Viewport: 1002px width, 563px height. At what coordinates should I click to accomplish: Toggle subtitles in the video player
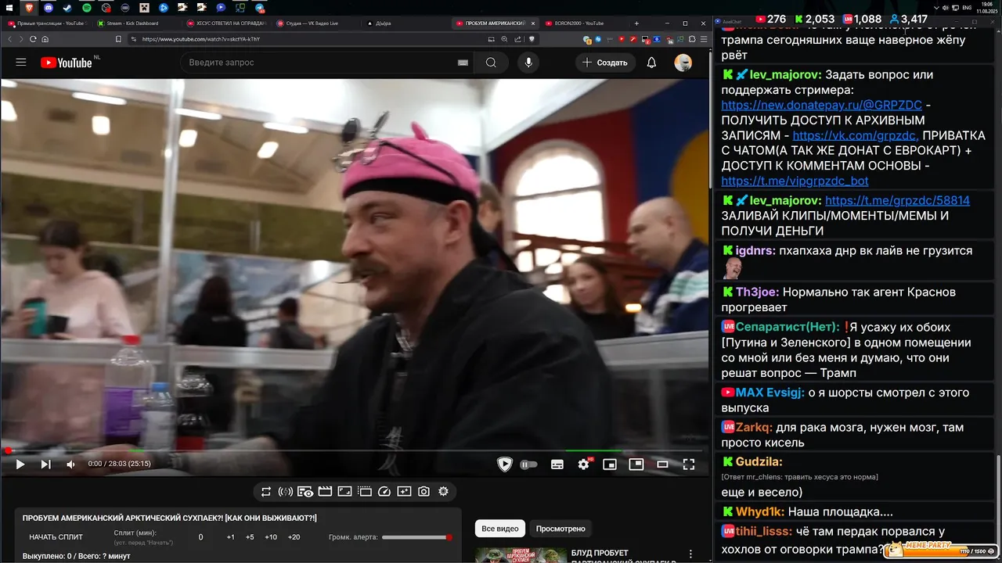coord(557,464)
